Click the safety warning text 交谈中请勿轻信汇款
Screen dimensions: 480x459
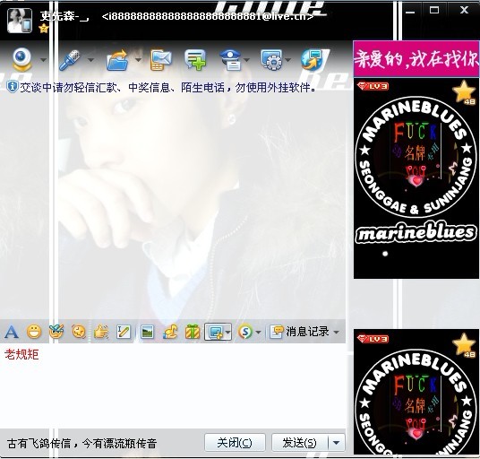pos(168,88)
